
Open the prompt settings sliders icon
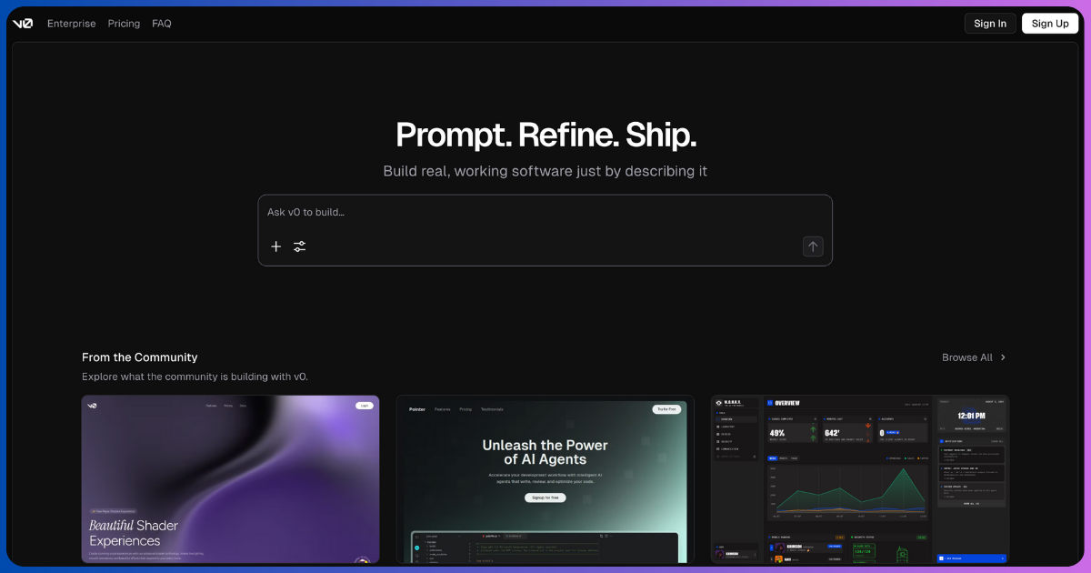pyautogui.click(x=300, y=246)
